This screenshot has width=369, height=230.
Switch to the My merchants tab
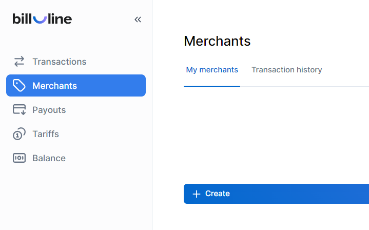coord(212,70)
